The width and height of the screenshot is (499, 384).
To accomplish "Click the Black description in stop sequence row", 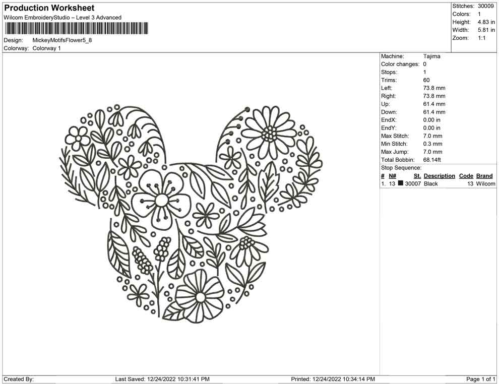I will click(431, 184).
